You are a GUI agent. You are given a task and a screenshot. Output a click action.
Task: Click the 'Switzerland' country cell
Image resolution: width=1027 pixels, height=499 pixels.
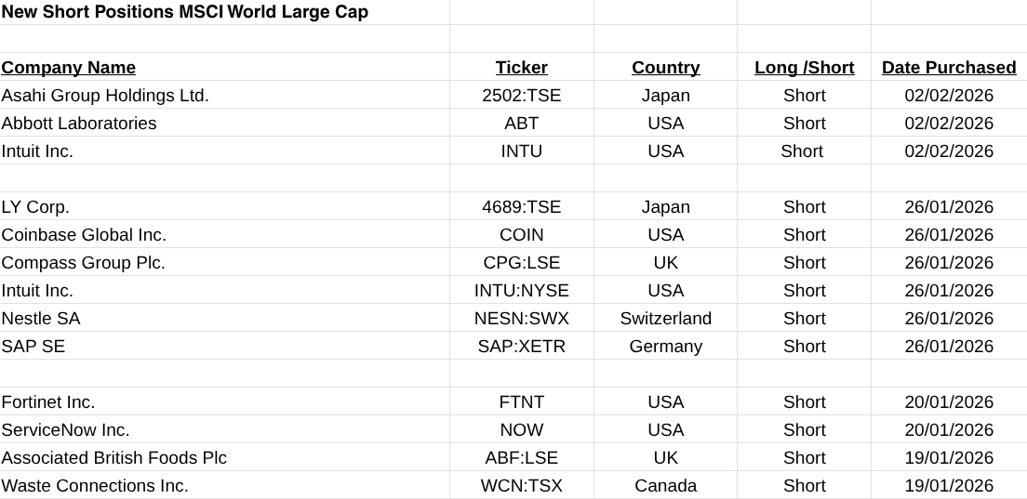[665, 319]
